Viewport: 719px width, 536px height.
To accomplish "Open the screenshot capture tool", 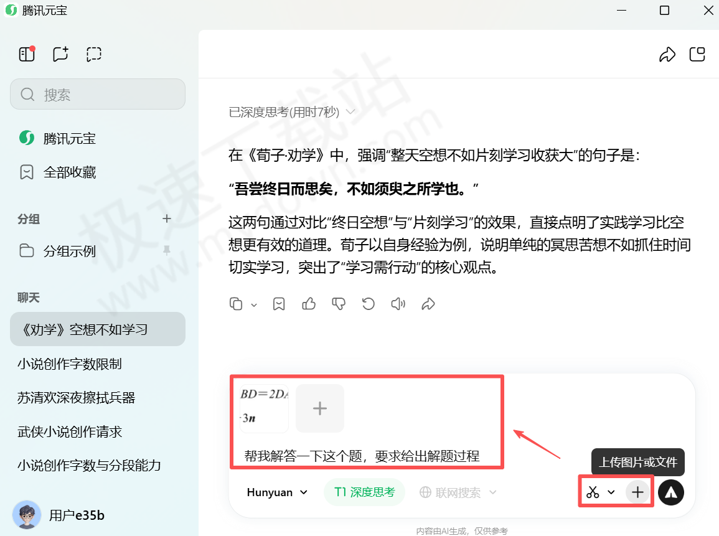I will [x=93, y=54].
